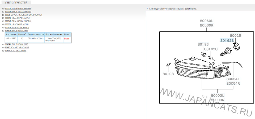Open the 80060L HEADLAMP KIT,LH link
The width and height of the screenshot is (255, 119).
tap(16, 24)
